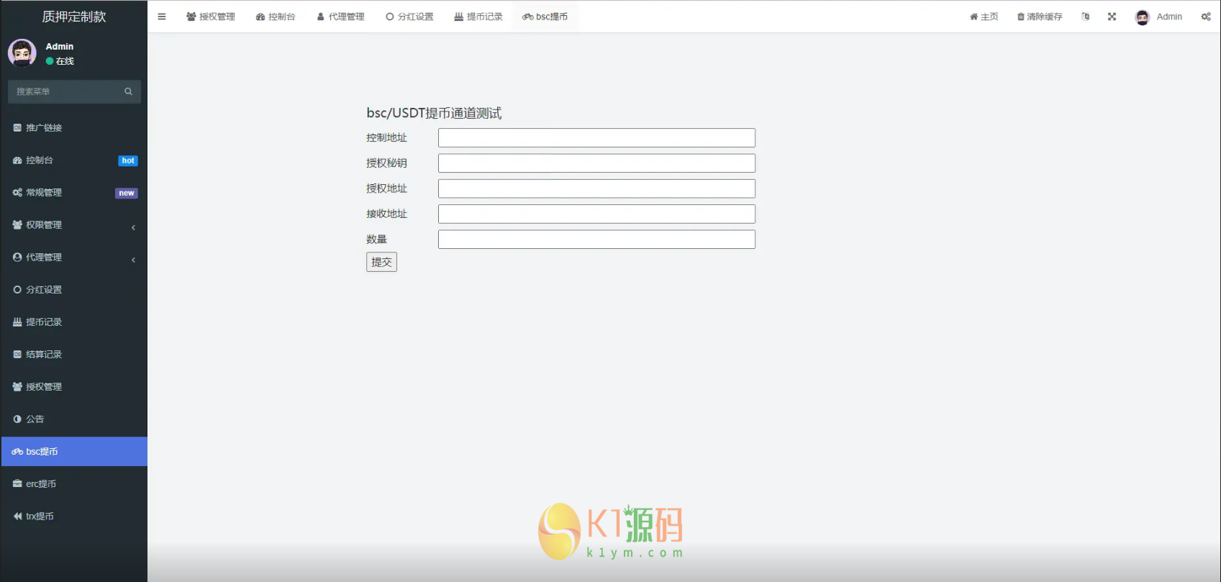Open erc提币 with the briefcase icon
The height and width of the screenshot is (582, 1221).
tap(74, 484)
